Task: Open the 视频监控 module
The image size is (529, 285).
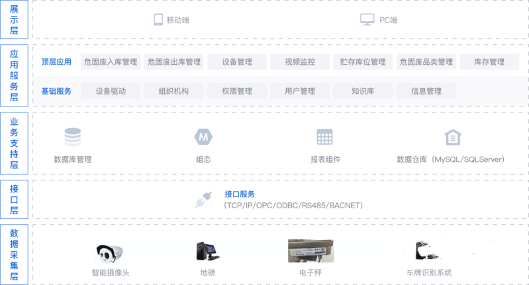Action: coord(300,62)
